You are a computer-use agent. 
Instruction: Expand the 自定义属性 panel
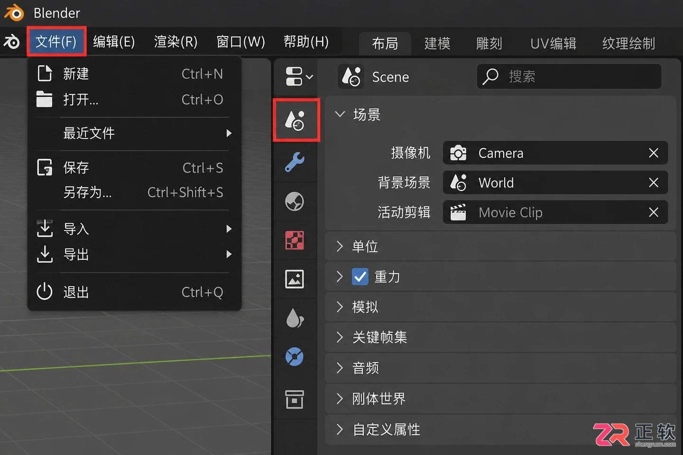pyautogui.click(x=340, y=429)
